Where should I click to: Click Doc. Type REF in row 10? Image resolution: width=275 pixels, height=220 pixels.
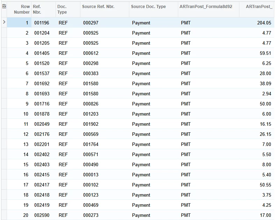pos(63,114)
